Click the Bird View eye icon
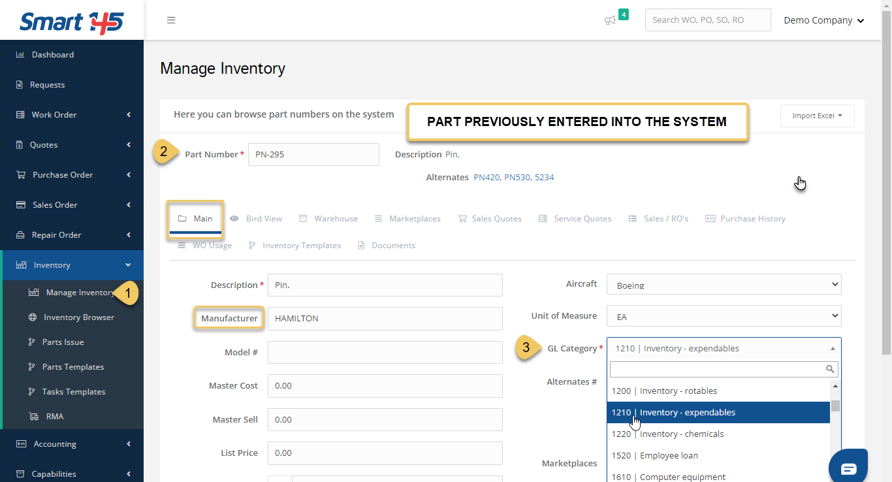Viewport: 892px width, 482px height. click(x=234, y=219)
